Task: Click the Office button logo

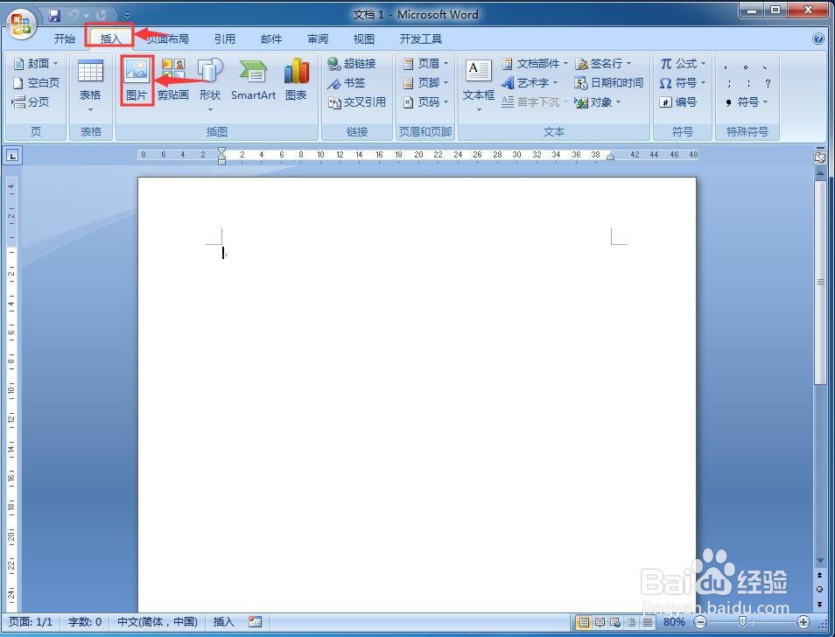Action: point(21,24)
